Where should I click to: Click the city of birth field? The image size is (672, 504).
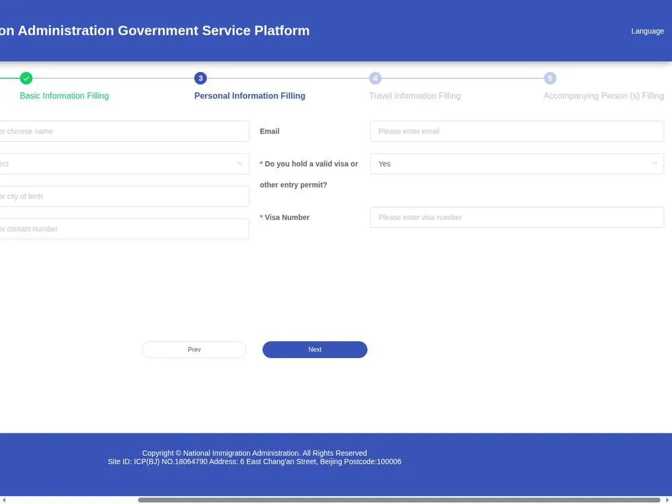click(x=124, y=196)
